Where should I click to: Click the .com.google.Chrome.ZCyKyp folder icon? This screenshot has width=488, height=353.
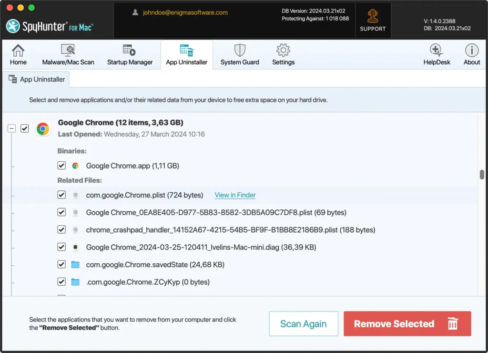point(75,282)
